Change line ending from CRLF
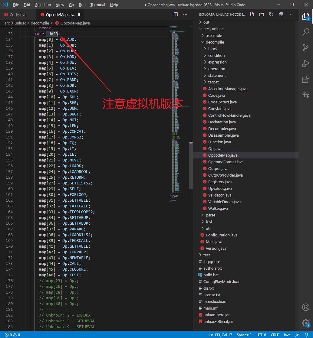This screenshot has height=338, width=313. 275,335
